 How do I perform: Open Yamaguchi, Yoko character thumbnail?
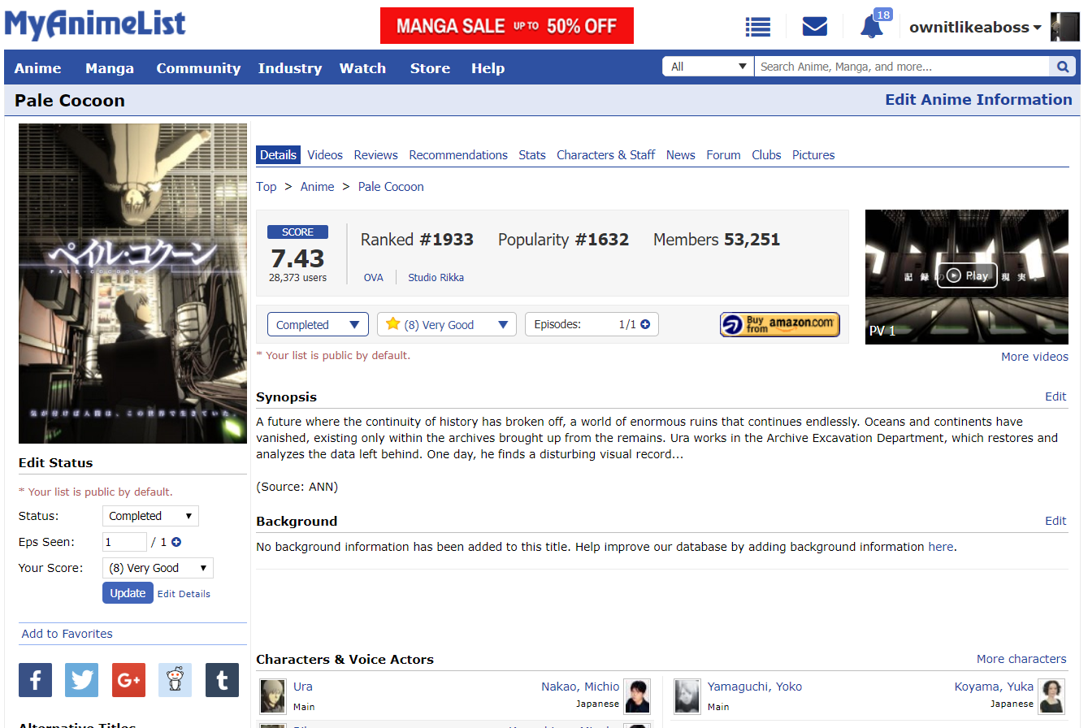pyautogui.click(x=687, y=695)
